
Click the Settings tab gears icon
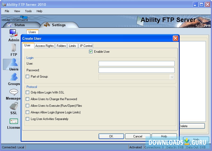coord(47,25)
